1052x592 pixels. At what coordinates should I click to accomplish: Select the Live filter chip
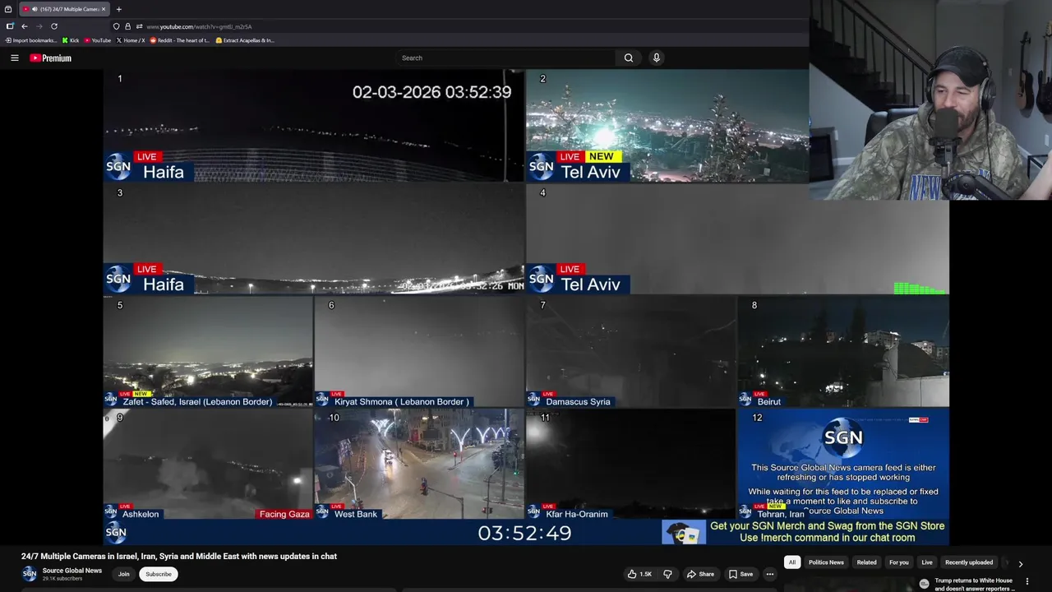(x=927, y=562)
